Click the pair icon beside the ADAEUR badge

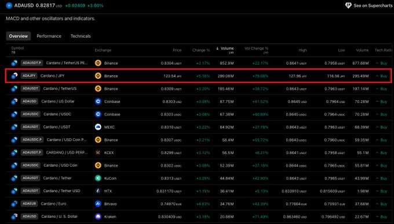click(14, 204)
